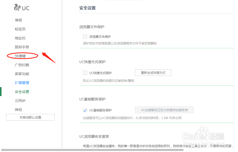Image resolution: width=238 pixels, height=152 pixels.
Task: Select 安全设置 in the sidebar
Action: 22,92
